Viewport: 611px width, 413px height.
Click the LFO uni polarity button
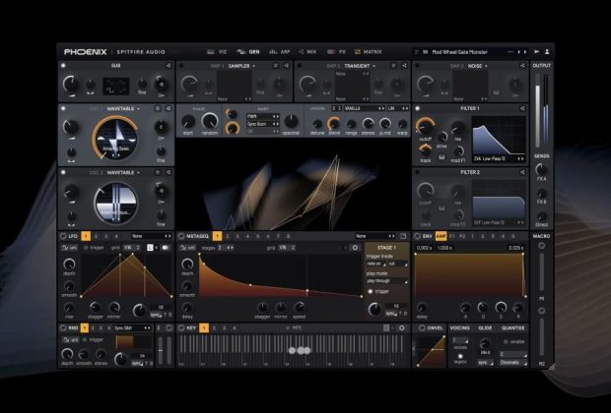[x=69, y=248]
